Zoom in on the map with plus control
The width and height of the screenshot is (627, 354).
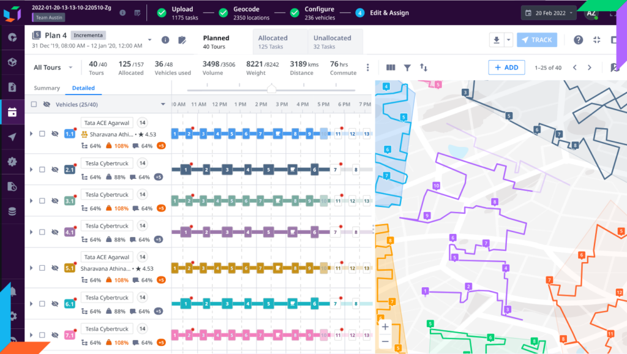pos(385,326)
